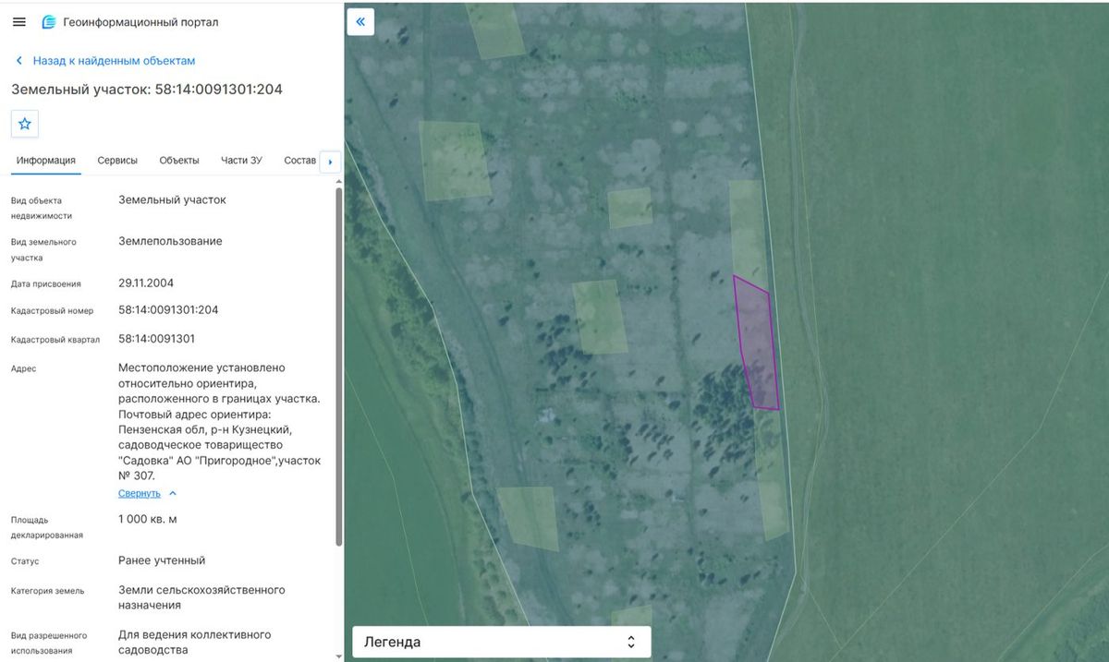Expand the Легенда map legend panel
This screenshot has width=1109, height=662.
[x=502, y=642]
